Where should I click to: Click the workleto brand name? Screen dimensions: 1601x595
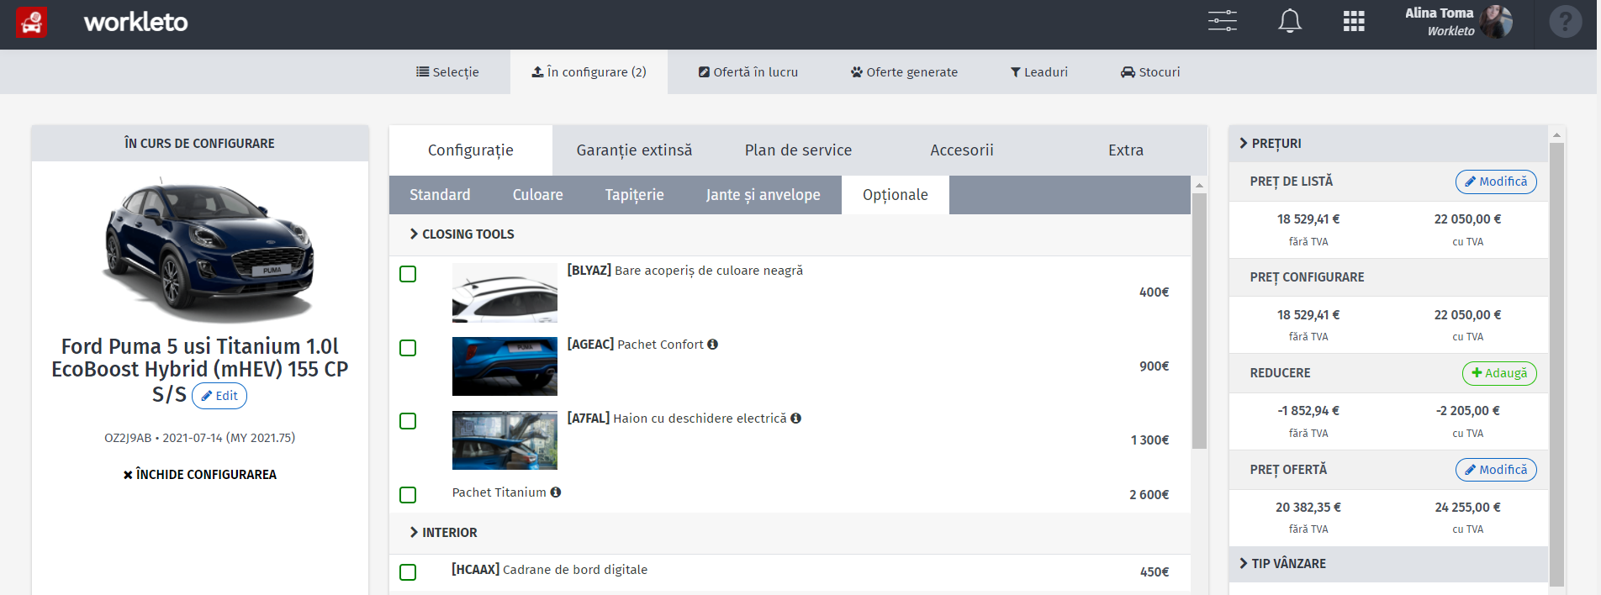click(135, 22)
